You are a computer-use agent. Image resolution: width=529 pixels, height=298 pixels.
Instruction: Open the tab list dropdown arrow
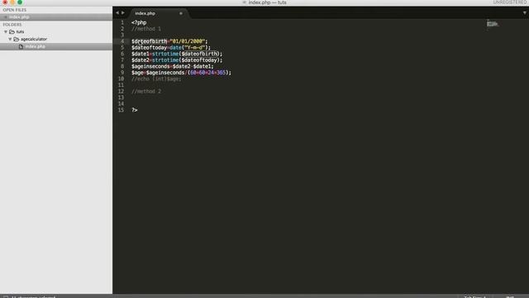(x=524, y=13)
